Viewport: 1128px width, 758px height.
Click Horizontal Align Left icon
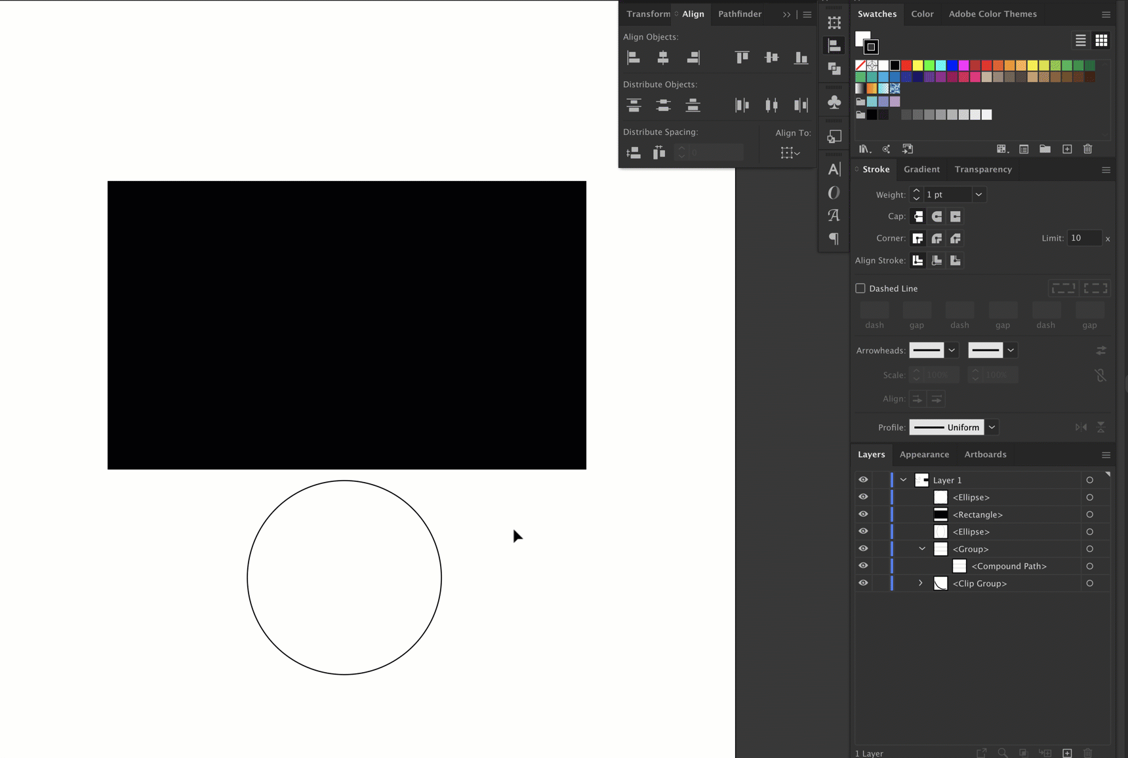(634, 58)
